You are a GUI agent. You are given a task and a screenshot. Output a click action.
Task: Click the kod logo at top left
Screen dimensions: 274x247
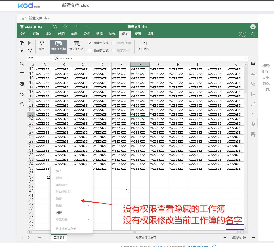pos(29,6)
